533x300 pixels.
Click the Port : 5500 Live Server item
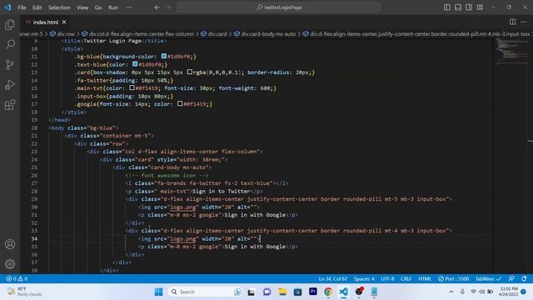(453, 279)
